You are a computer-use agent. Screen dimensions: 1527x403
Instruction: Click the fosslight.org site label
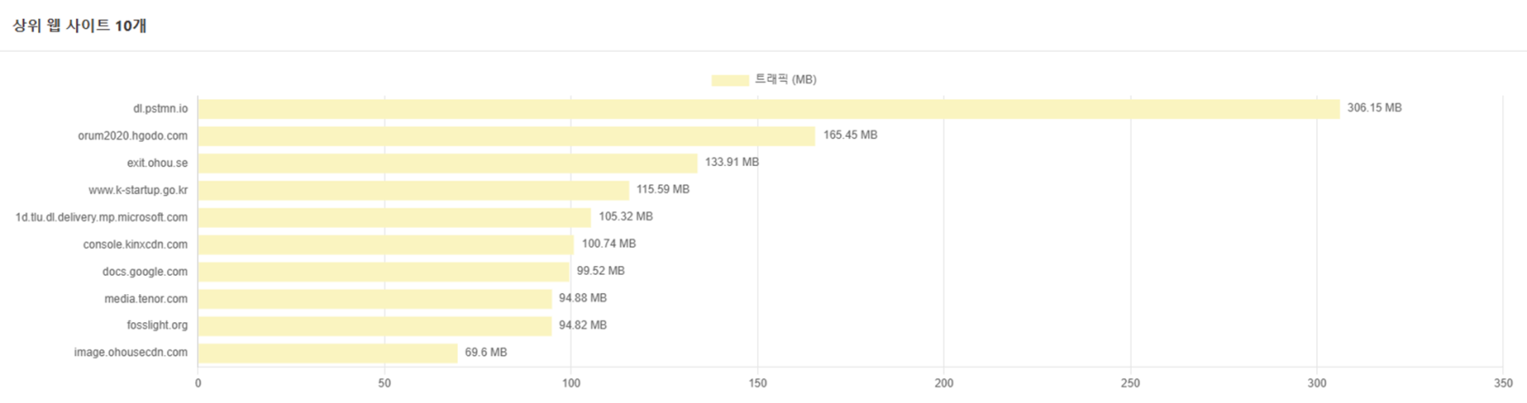click(157, 326)
